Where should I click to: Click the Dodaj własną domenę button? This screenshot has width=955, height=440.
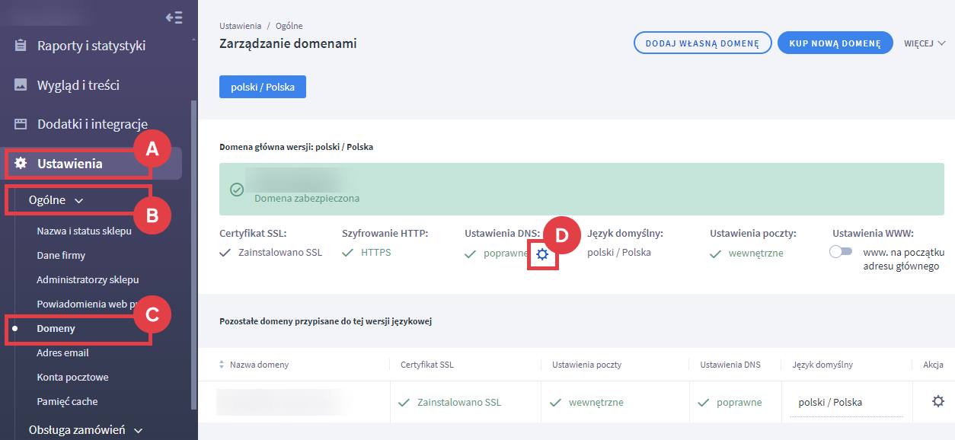coord(702,43)
